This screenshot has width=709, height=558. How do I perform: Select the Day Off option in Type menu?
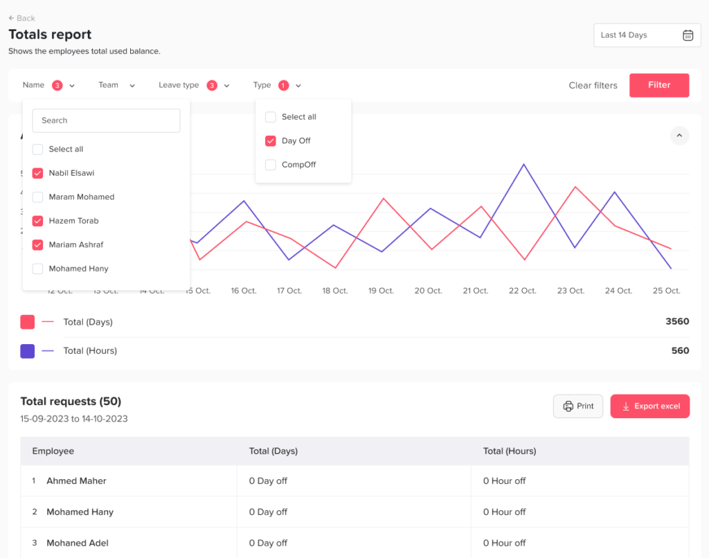(x=271, y=141)
